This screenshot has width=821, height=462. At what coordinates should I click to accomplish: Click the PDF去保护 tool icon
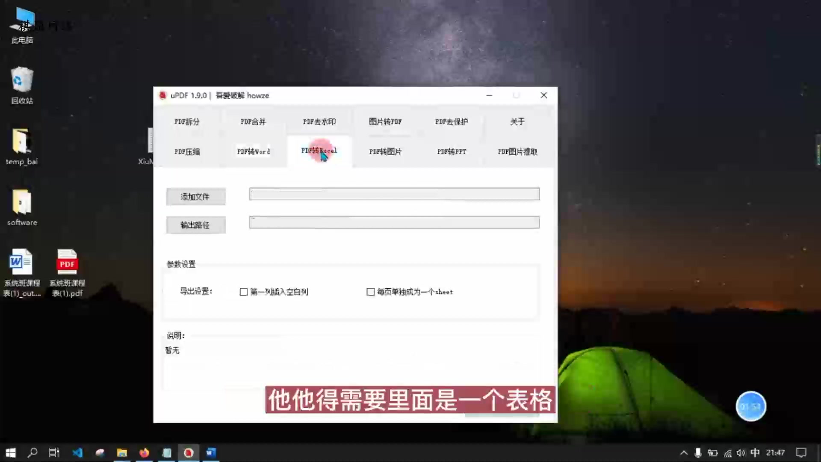[451, 121]
